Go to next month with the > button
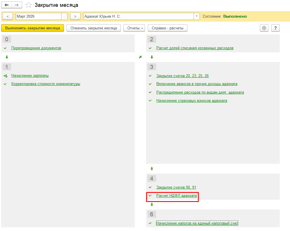The width and height of the screenshot is (290, 231). pyautogui.click(x=75, y=16)
